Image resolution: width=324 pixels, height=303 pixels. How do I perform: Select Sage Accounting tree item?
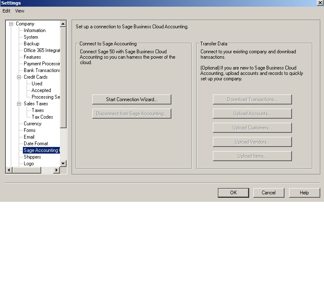[x=41, y=150]
